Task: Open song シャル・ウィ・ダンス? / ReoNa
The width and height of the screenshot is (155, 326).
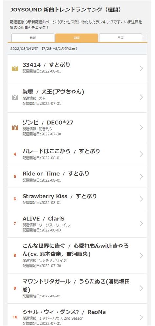Action: (64, 312)
